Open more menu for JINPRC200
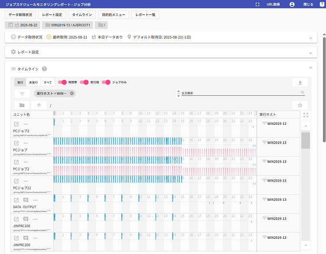Screen dimensions: 326x254 point(35,238)
